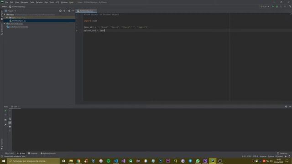Open the Navigate menu
Screen dimensions: 292x164
24,2
